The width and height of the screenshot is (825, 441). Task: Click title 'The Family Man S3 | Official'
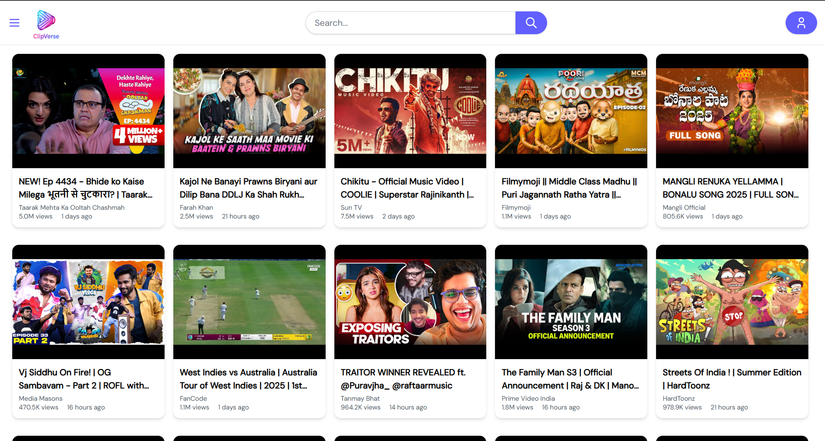coord(570,379)
